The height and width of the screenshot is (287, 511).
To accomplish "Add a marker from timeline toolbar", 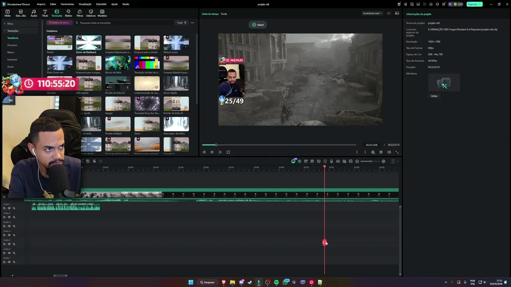I will pos(325,161).
